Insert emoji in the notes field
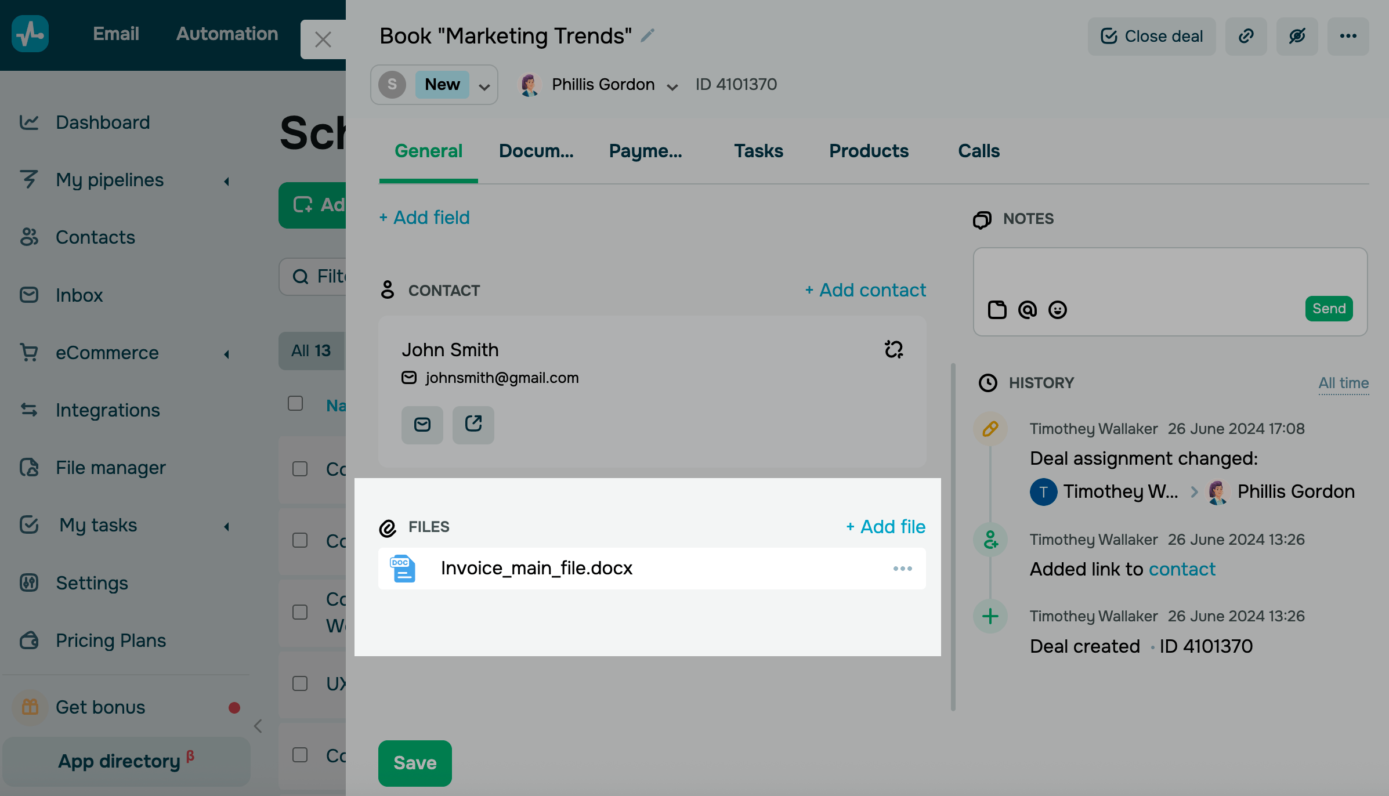Screen dimensions: 1389x796 pyautogui.click(x=1057, y=310)
